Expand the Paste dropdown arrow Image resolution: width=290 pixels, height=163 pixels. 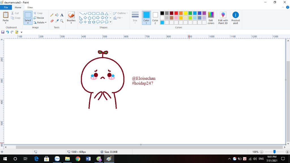[x=6, y=23]
